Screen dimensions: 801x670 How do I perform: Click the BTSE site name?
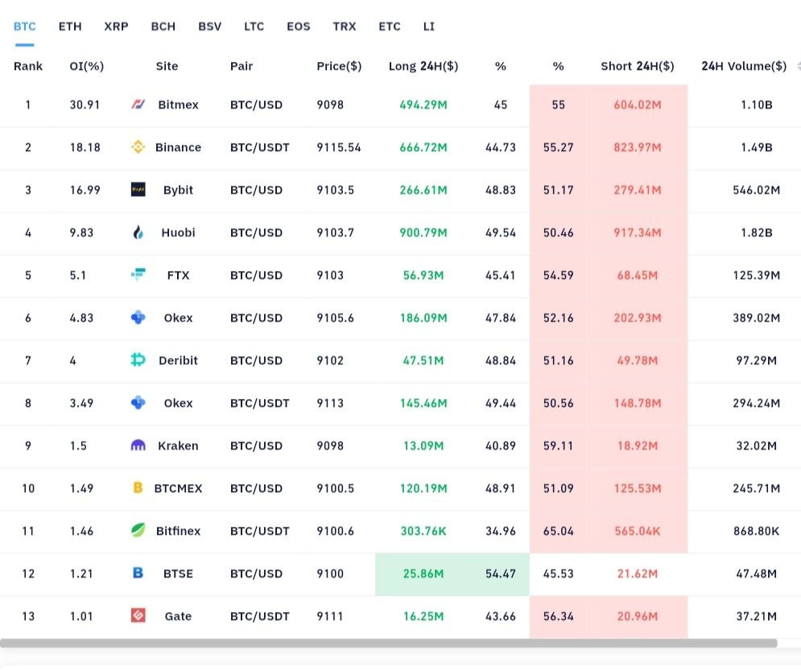coord(178,573)
